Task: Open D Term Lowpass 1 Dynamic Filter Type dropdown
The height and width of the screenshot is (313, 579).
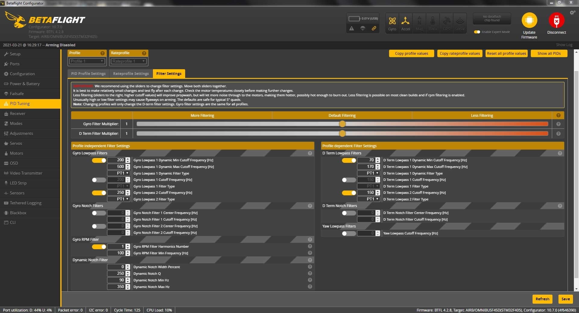Action: pyautogui.click(x=369, y=173)
